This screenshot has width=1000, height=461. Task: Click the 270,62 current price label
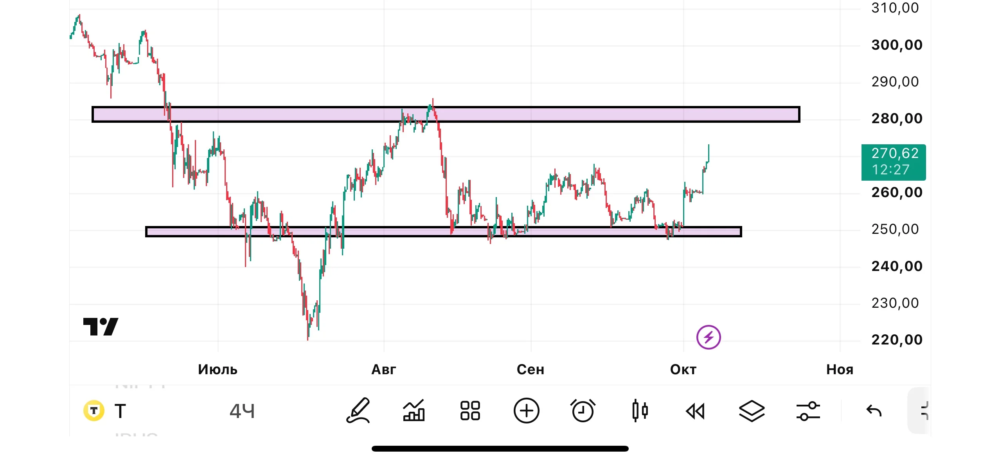[894, 162]
